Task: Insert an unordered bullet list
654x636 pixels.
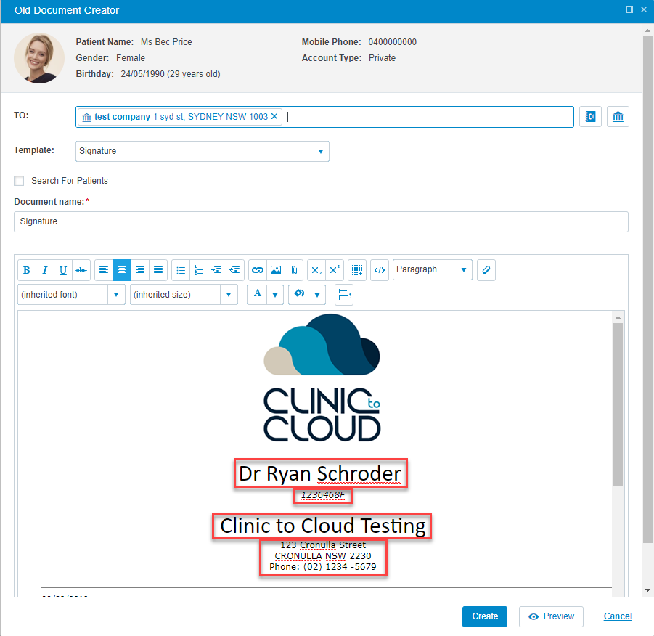Action: pyautogui.click(x=181, y=270)
